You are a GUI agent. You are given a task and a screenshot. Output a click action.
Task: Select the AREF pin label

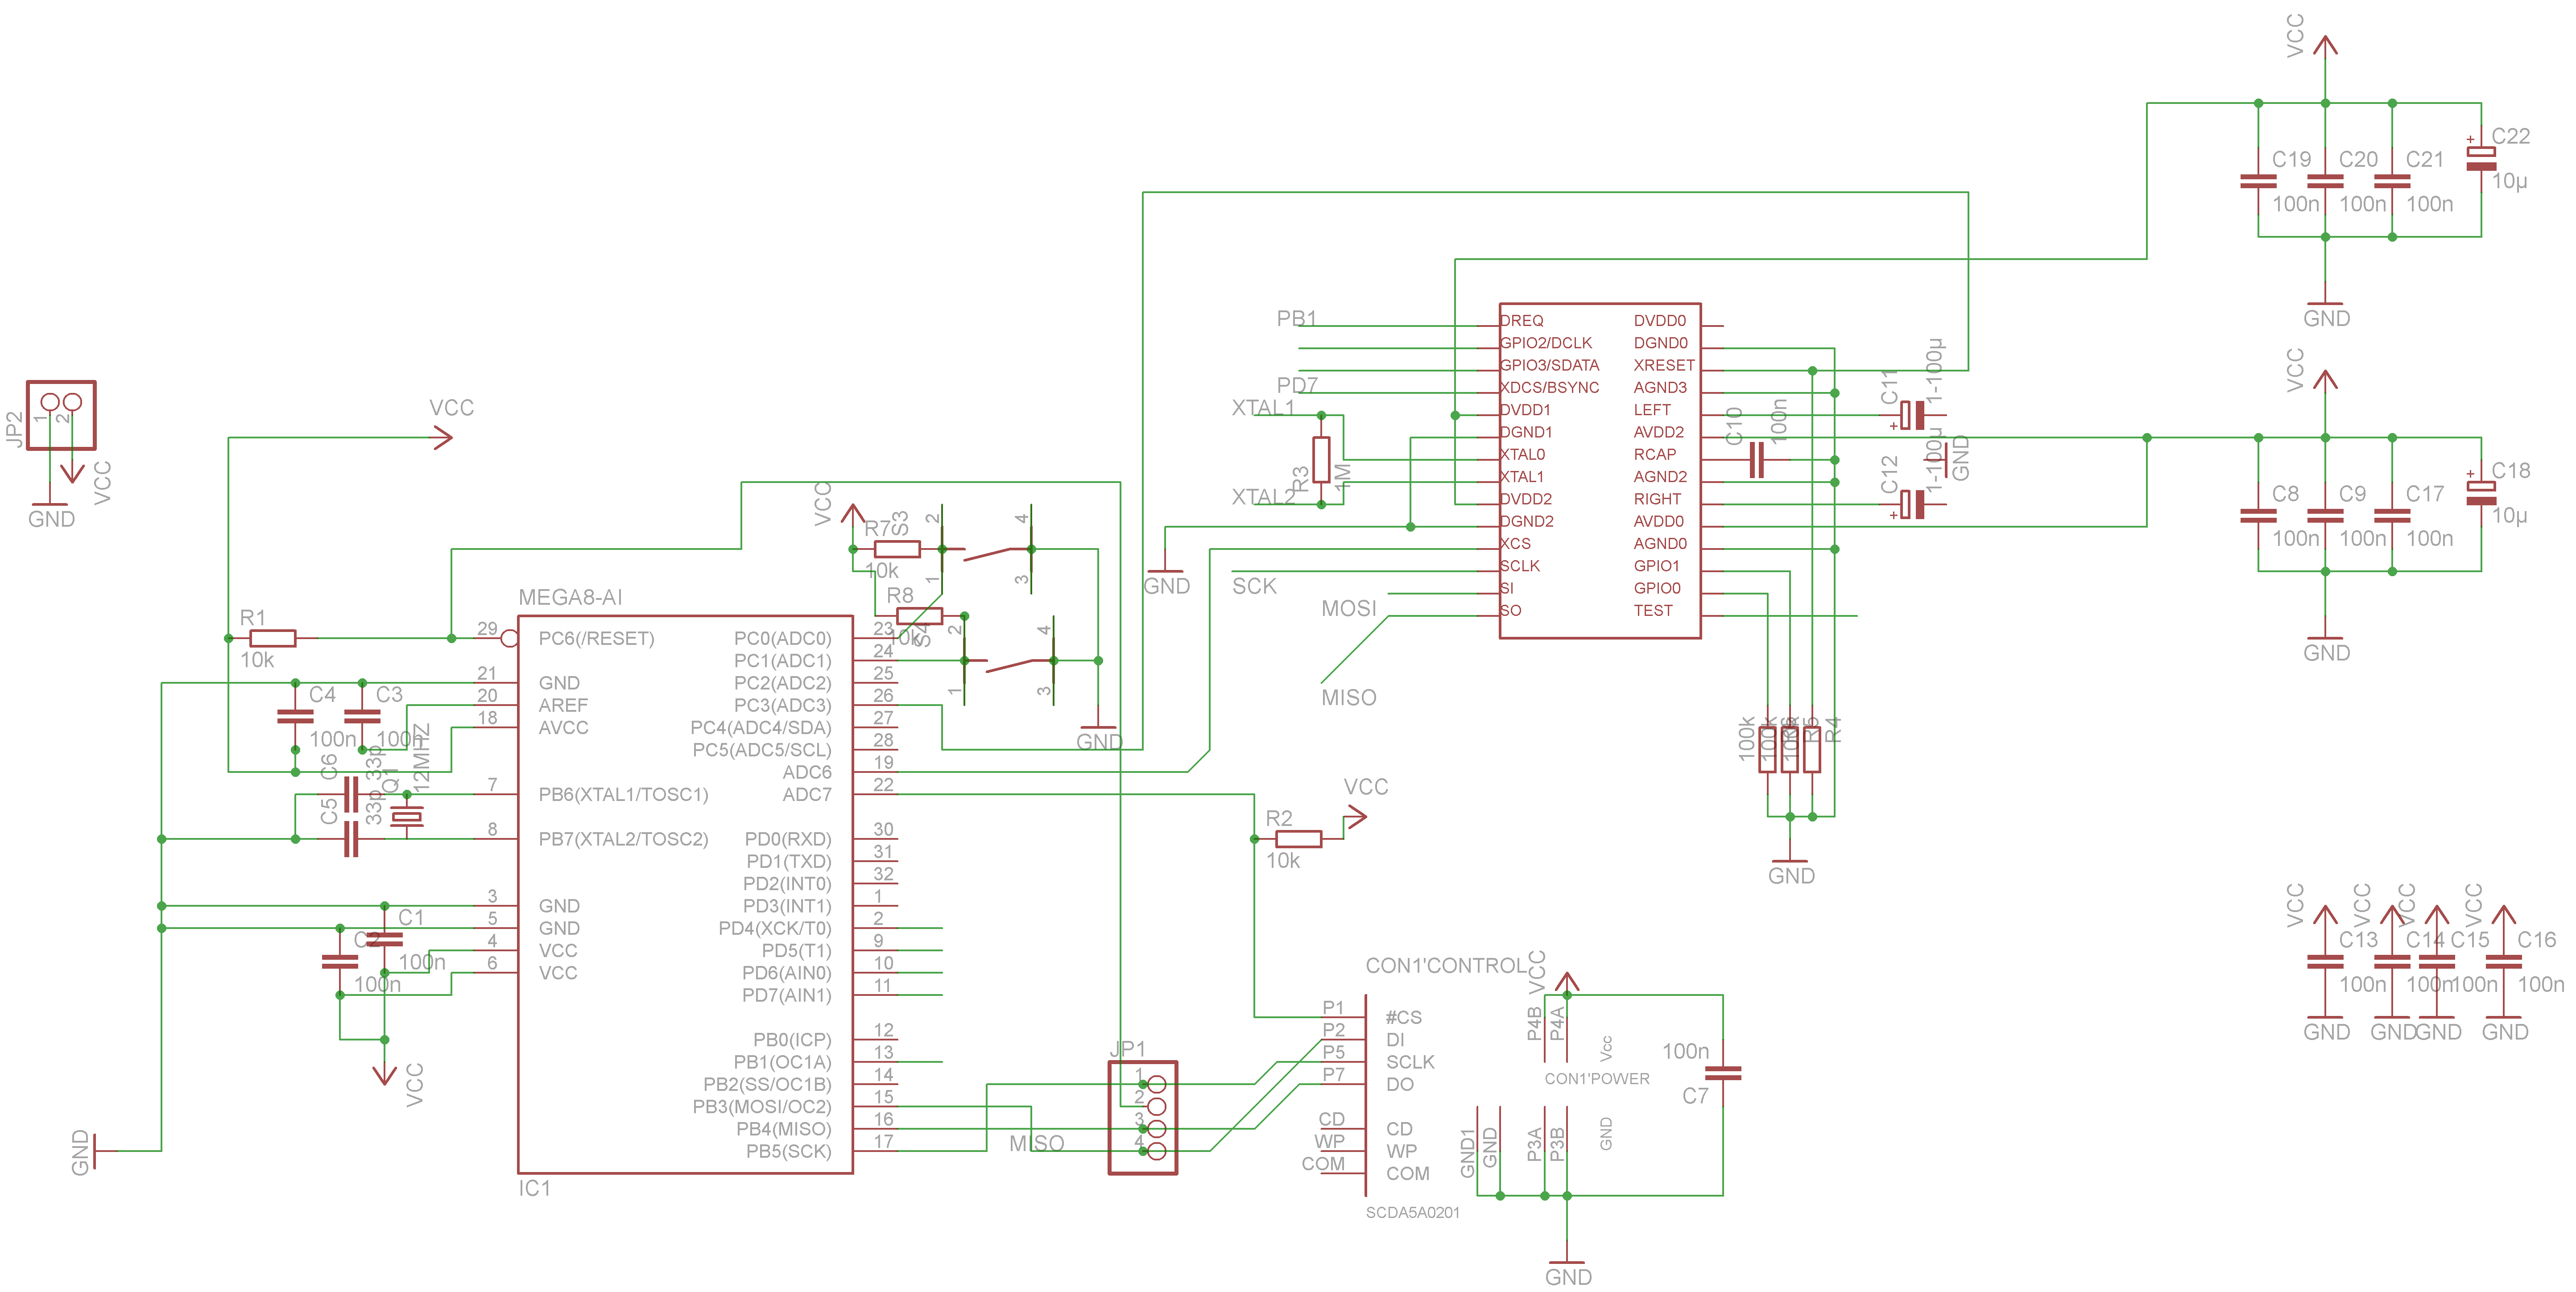[563, 705]
